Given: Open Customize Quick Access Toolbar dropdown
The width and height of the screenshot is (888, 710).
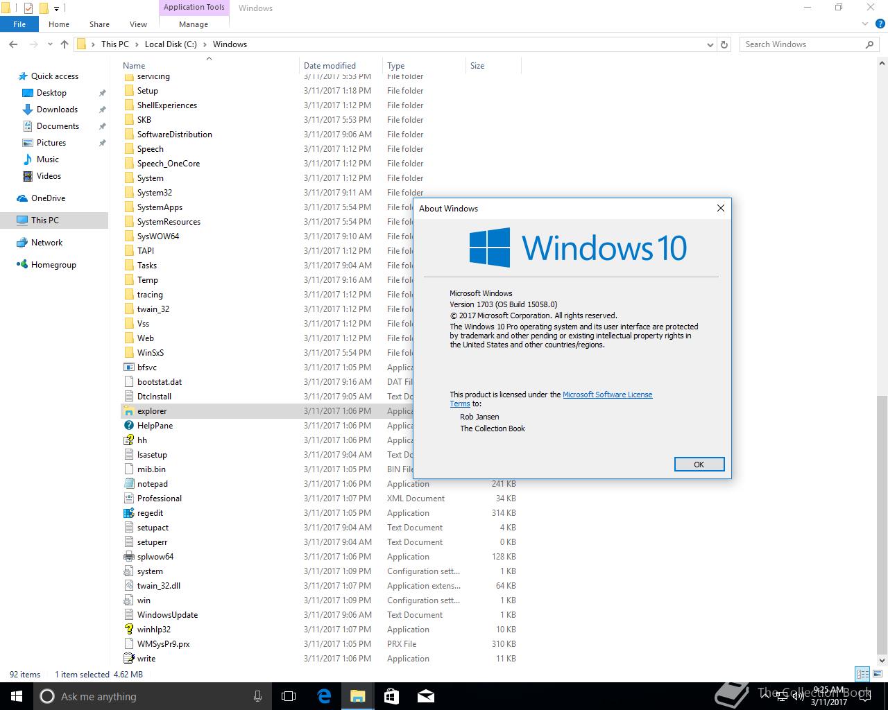Looking at the screenshot, I should pos(57,9).
